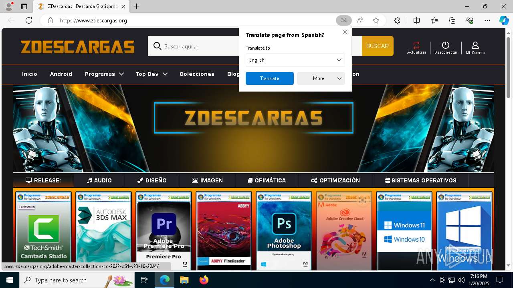
Task: Click the browser address bar URL
Action: pyautogui.click(x=93, y=20)
